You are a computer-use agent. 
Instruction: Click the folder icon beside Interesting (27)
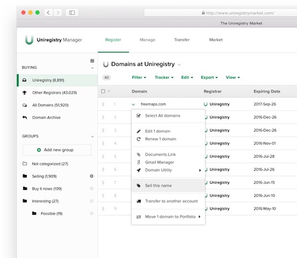[x=25, y=201]
